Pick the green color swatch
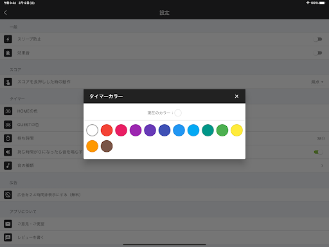Screen dimensions: 329x247 (x=222, y=130)
